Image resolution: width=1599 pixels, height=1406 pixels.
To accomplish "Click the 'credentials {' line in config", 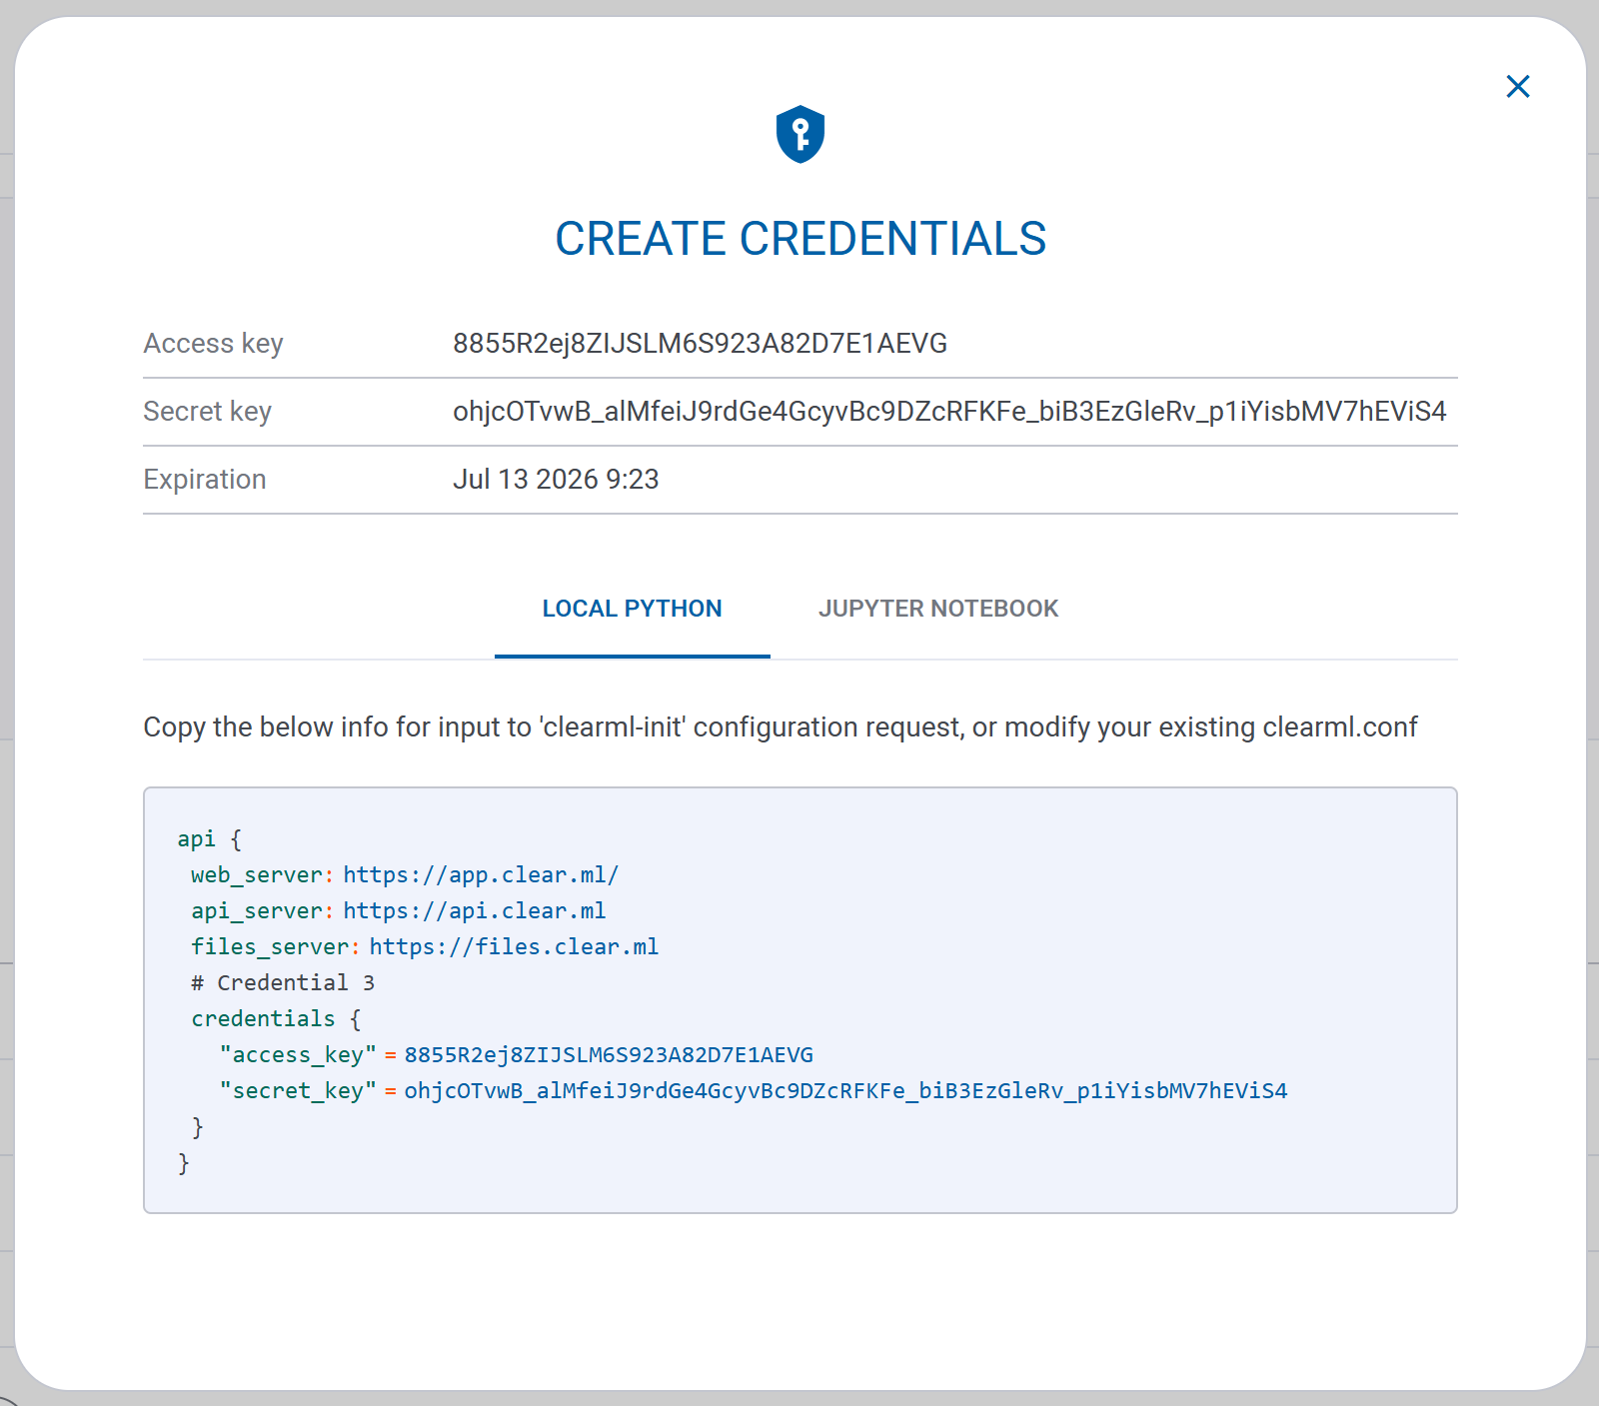I will pos(276,1019).
